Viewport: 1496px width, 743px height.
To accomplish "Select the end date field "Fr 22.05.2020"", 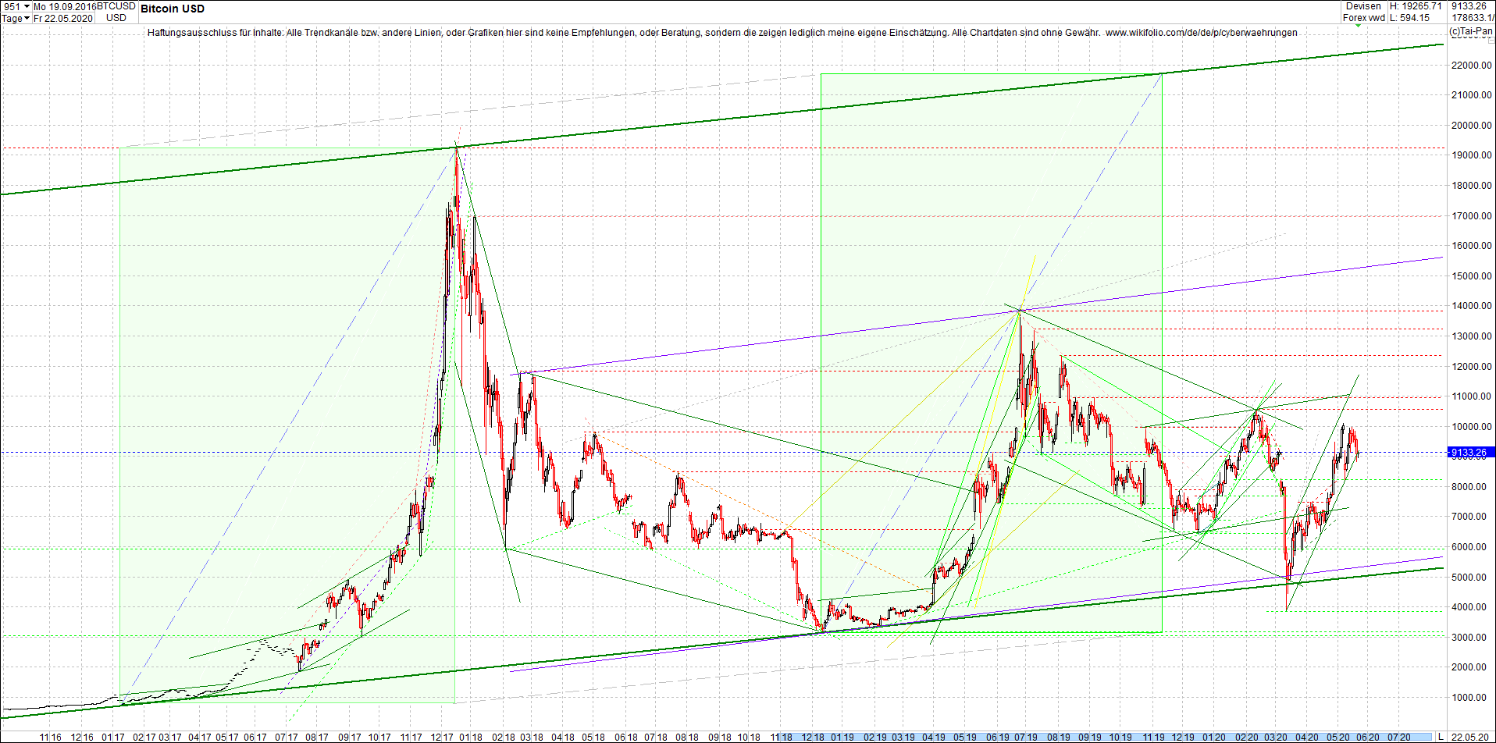I will [x=64, y=18].
